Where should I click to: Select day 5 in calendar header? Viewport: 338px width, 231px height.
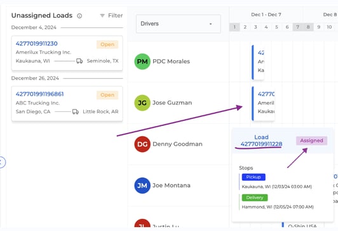pos(276,27)
